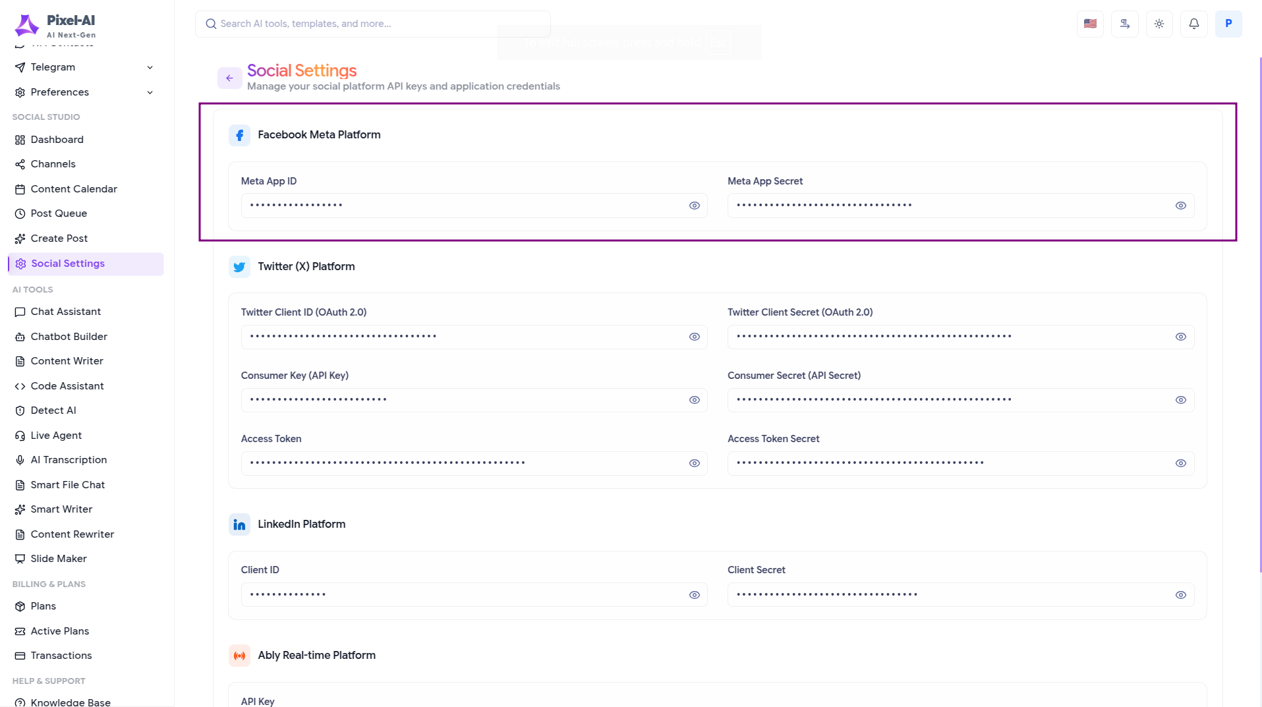
Task: Click the Pixel-AI logo
Action: (55, 25)
